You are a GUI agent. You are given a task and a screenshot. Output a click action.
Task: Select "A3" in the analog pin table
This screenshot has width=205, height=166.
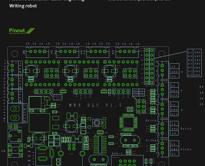pos(190,64)
